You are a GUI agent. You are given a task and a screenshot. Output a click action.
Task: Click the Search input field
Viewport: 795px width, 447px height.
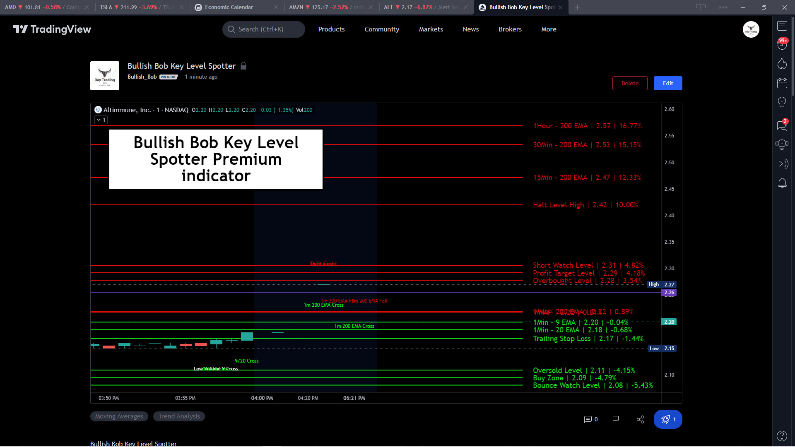[264, 29]
